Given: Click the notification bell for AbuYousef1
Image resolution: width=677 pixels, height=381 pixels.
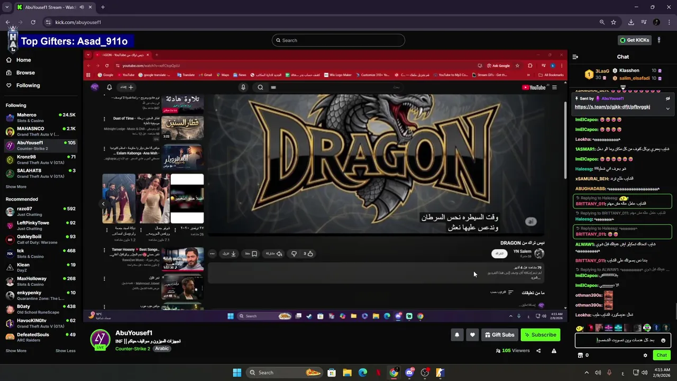Looking at the screenshot, I should click(457, 335).
